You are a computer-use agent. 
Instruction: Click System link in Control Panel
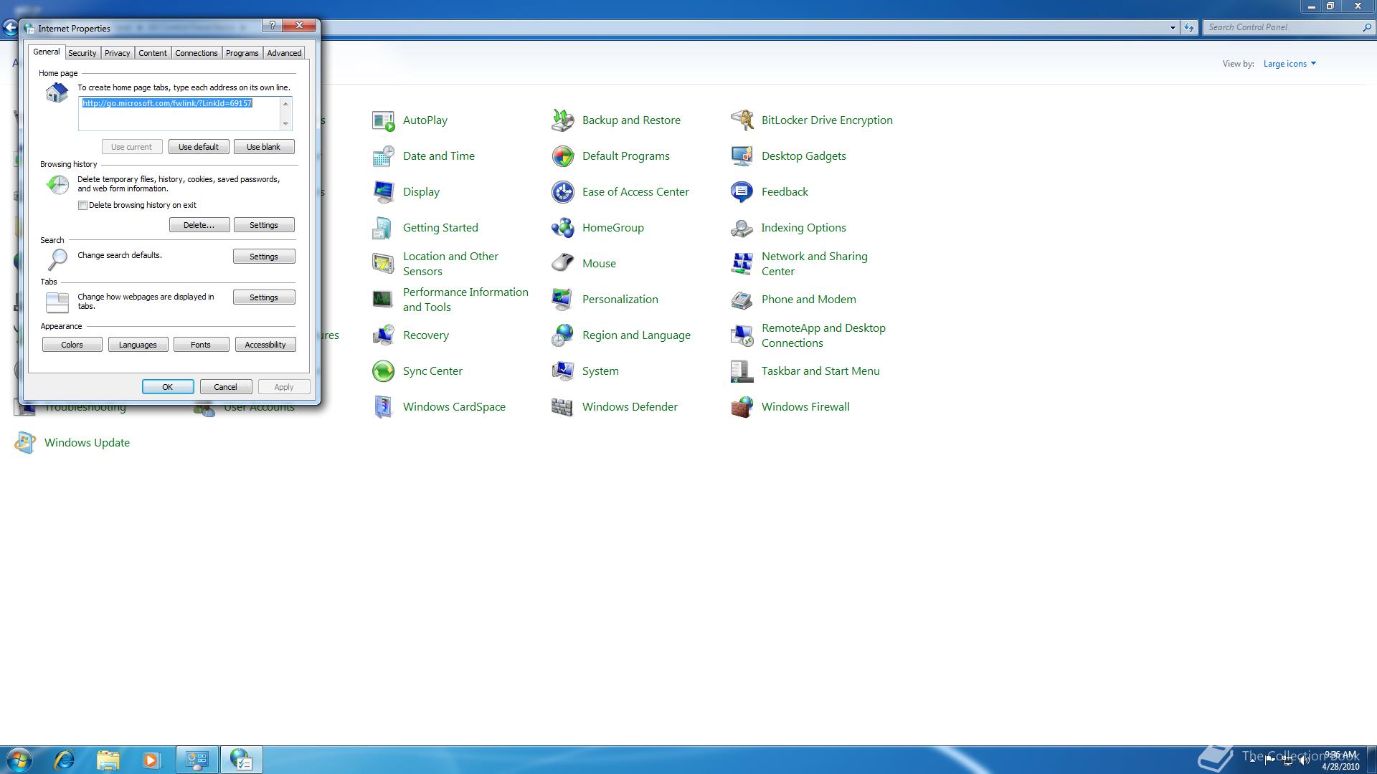pos(600,371)
